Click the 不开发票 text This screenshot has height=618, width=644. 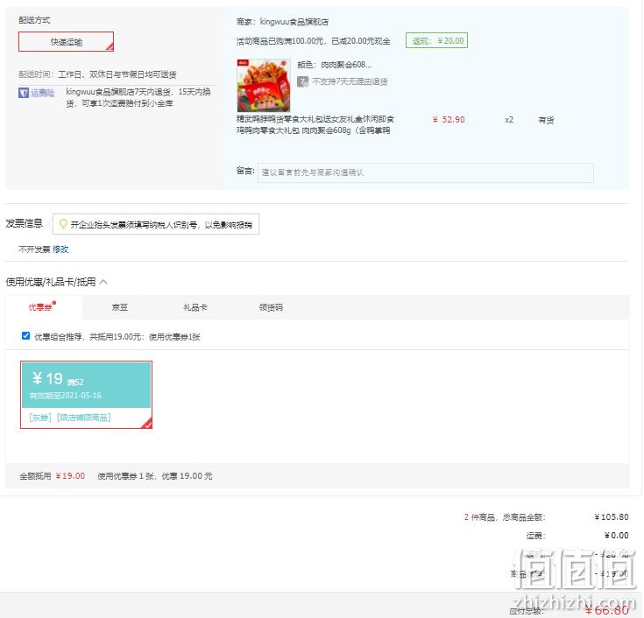[34, 249]
